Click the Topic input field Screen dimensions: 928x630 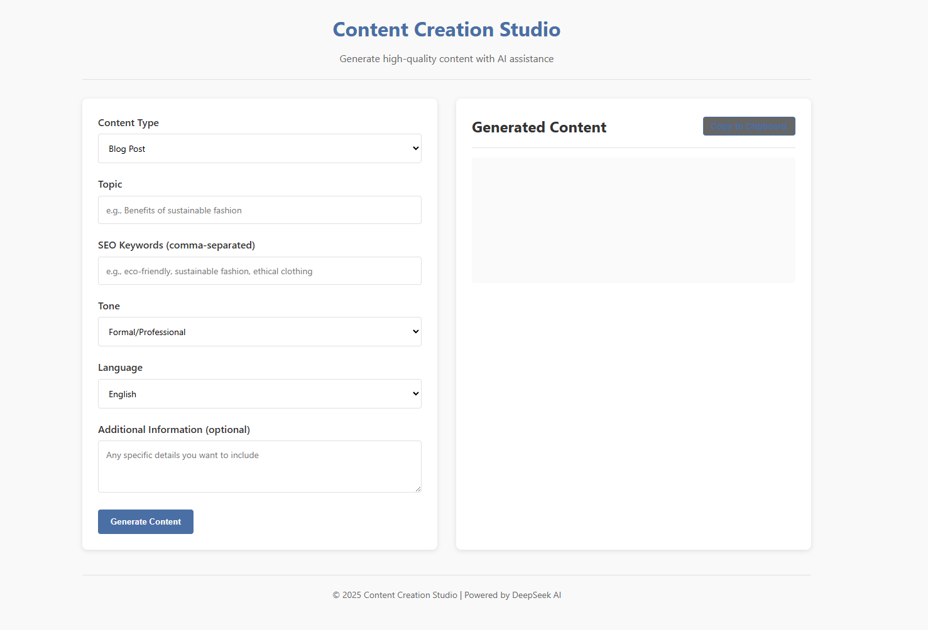click(259, 210)
